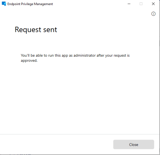
Task: Select the 'Request sent' heading text
Action: pos(36,30)
